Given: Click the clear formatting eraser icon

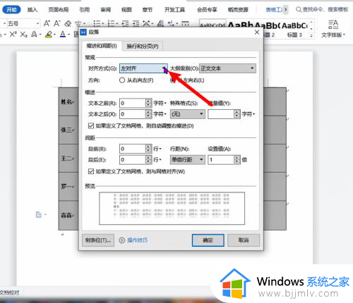Looking at the screenshot, I should click(x=68, y=23).
